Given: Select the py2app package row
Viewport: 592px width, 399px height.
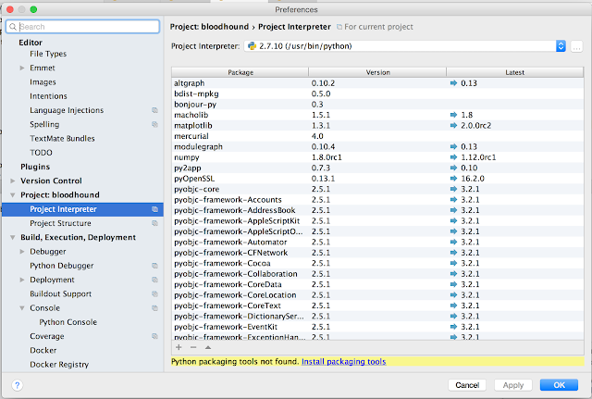Looking at the screenshot, I should pos(377,168).
